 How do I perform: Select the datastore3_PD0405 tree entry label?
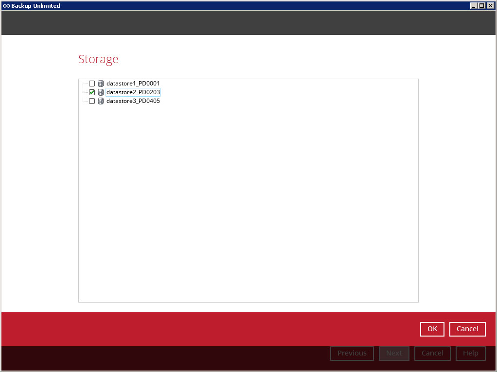pos(133,101)
